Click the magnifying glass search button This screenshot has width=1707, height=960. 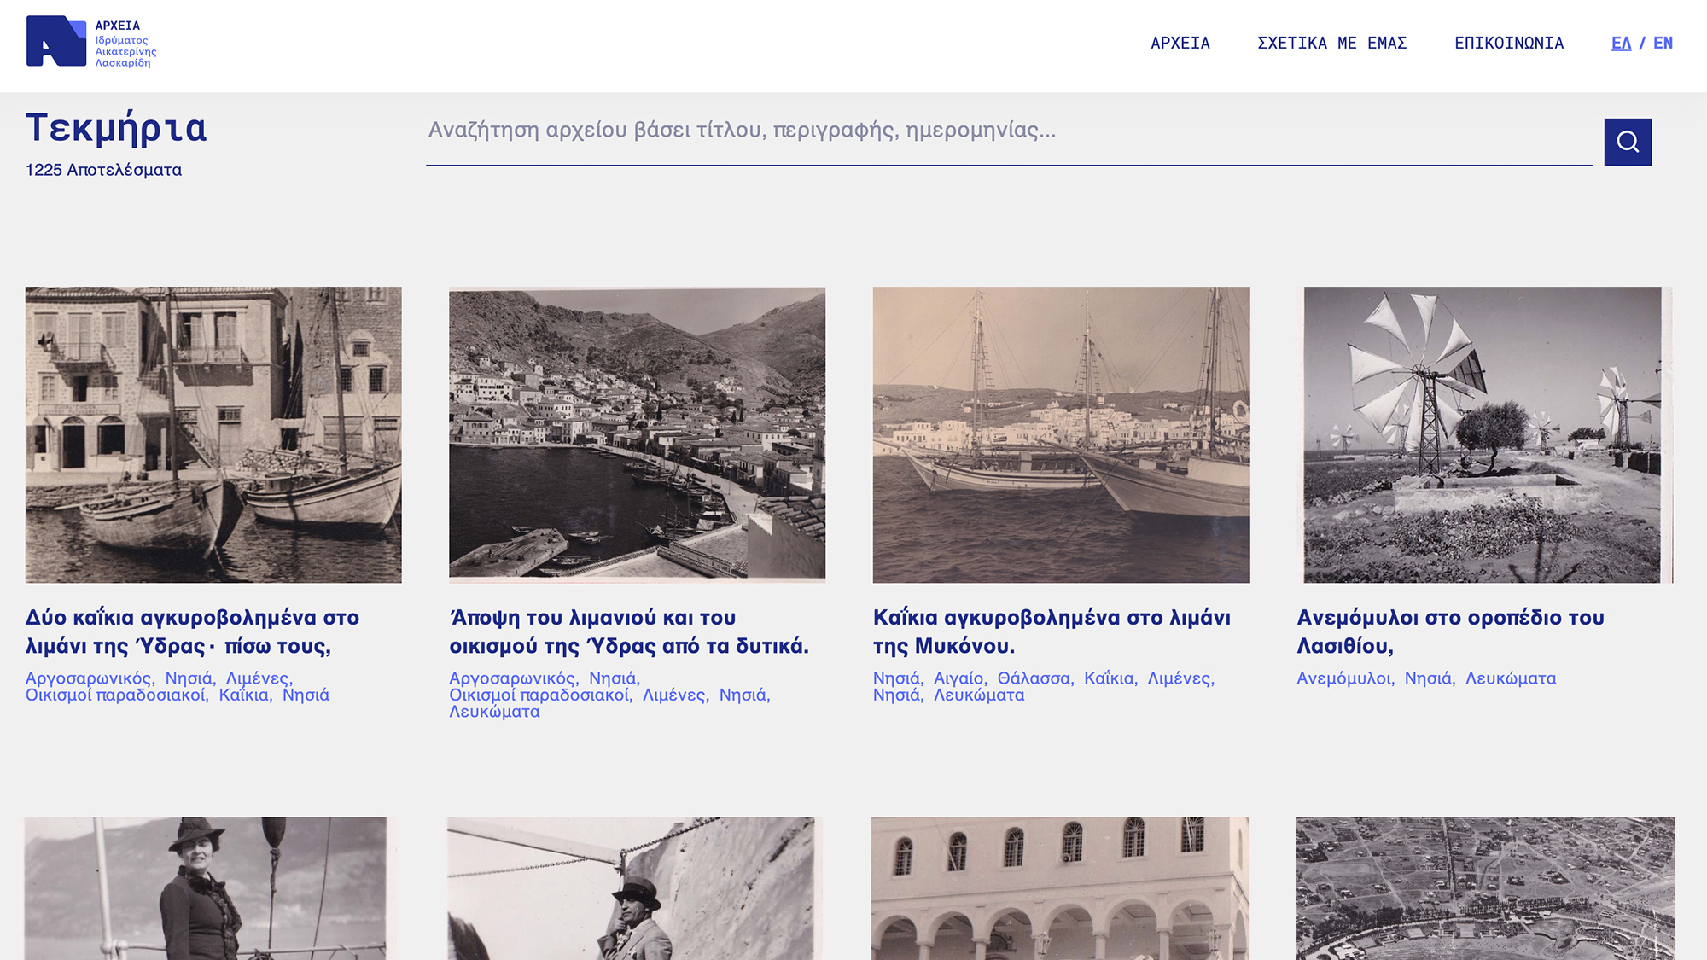(x=1627, y=142)
